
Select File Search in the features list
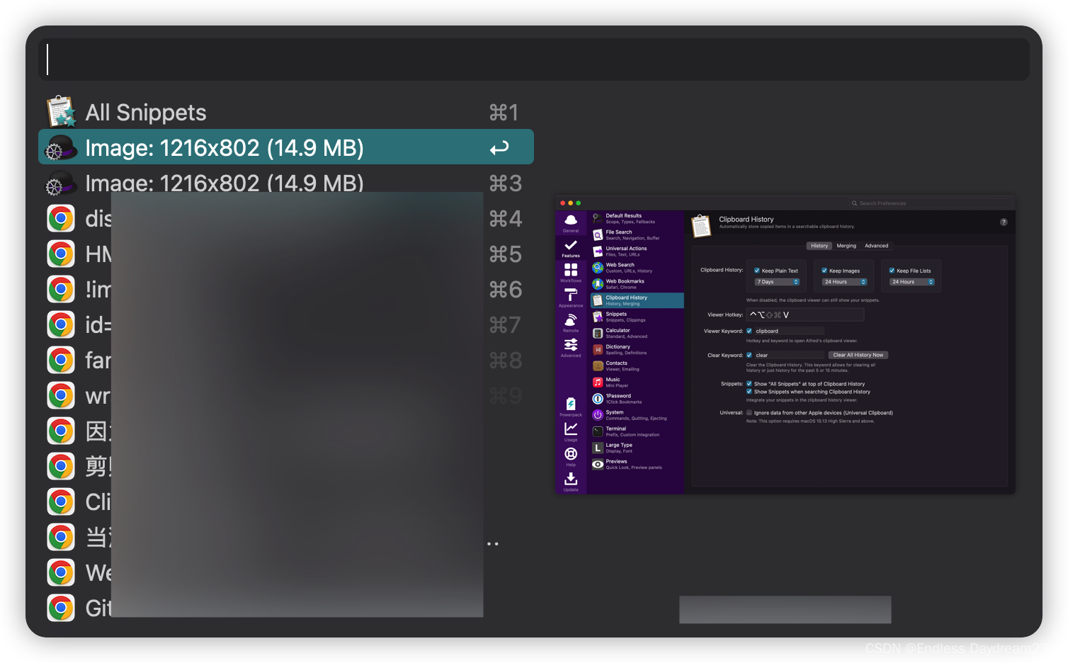637,234
